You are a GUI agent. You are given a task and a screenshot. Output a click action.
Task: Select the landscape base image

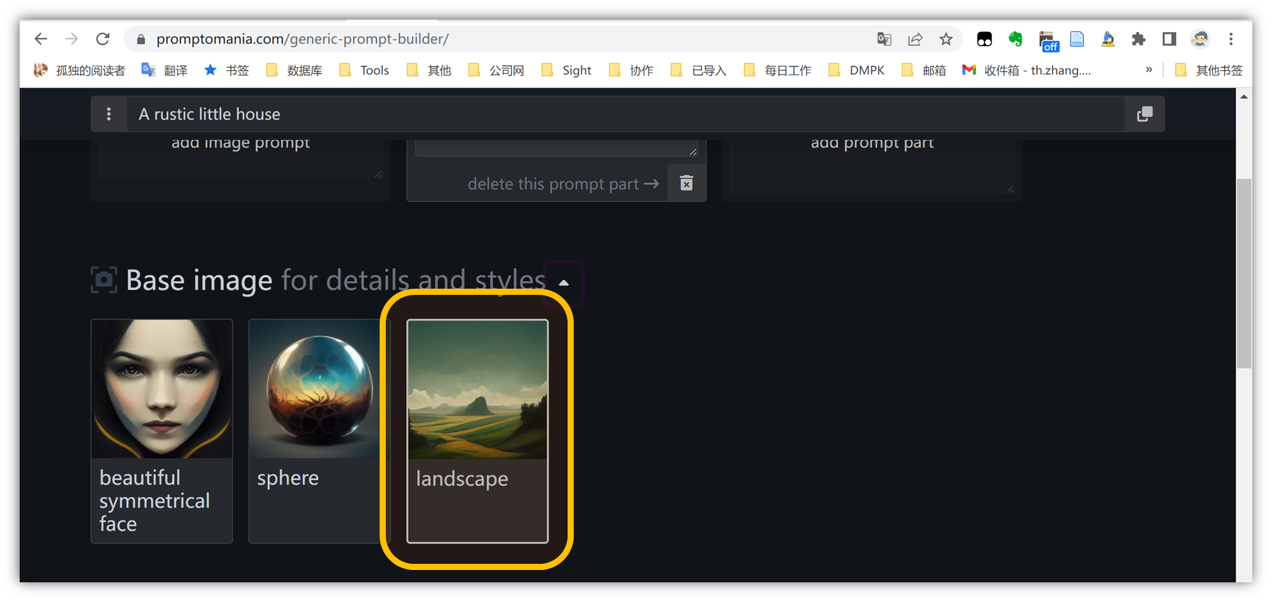click(477, 431)
